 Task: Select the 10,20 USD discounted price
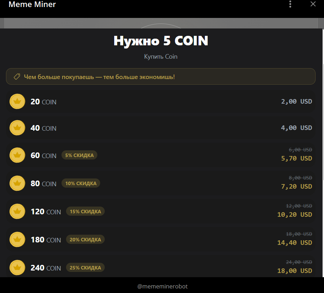pos(295,215)
